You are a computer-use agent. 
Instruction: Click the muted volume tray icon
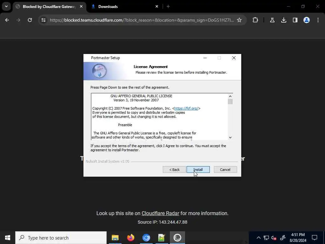[274, 238]
